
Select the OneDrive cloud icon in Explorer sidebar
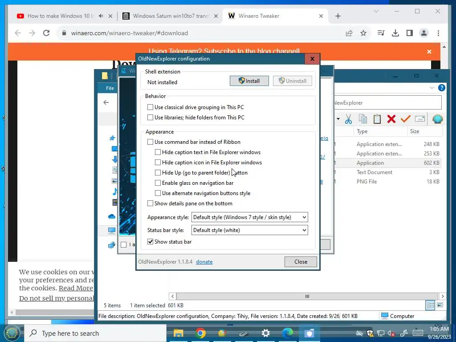point(112,216)
